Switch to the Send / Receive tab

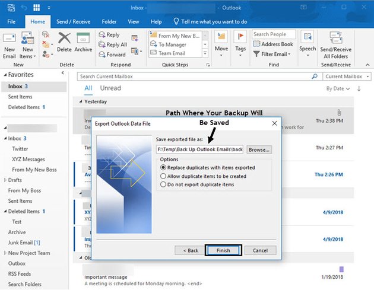tap(73, 22)
